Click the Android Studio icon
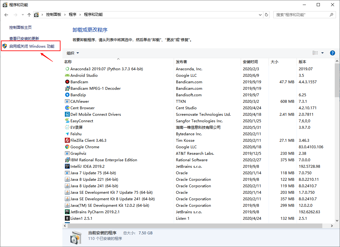The image size is (340, 247). click(x=67, y=75)
